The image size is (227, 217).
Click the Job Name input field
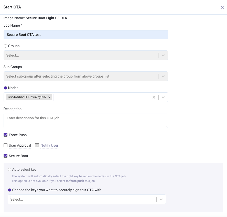coord(85,35)
